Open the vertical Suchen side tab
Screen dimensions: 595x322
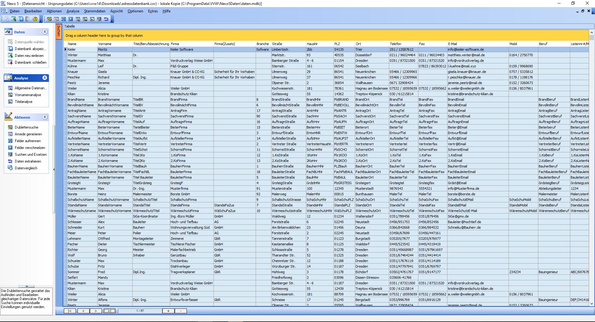click(x=59, y=31)
